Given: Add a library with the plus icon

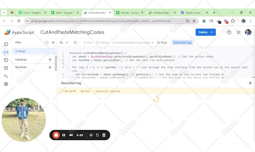Looking at the screenshot, I should (x=50, y=60).
